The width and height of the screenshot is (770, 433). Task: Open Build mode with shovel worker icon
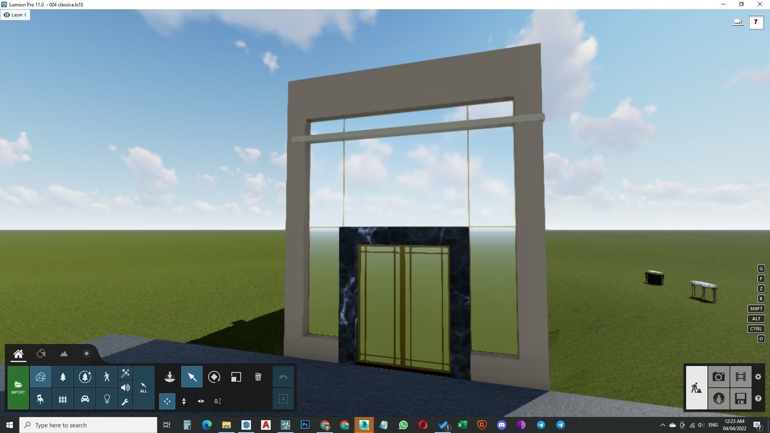(696, 388)
